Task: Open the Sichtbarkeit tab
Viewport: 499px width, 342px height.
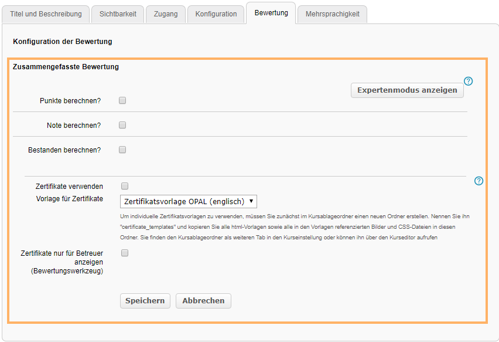Action: pos(117,13)
